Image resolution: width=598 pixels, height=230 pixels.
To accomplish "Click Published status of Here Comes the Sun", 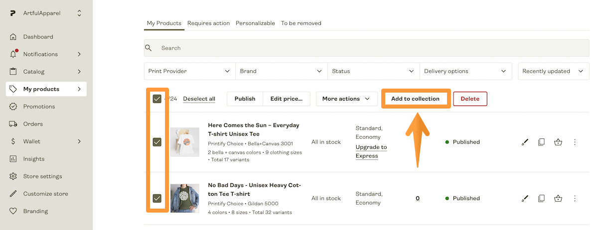I will click(x=462, y=142).
